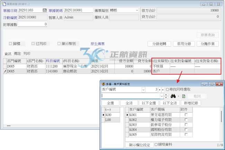Tick the 附件 checkbox for K003

[x=186, y=124]
